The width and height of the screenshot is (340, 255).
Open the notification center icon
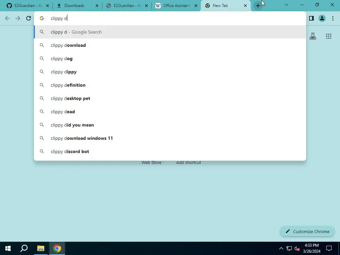point(329,248)
